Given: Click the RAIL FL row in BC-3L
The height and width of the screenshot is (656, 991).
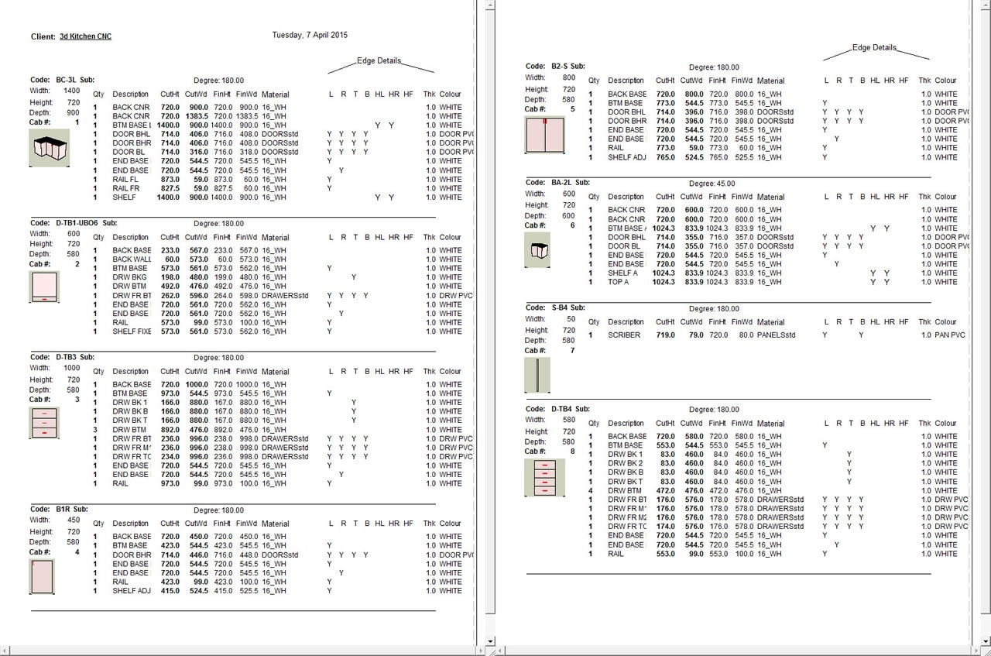Looking at the screenshot, I should pyautogui.click(x=279, y=179).
